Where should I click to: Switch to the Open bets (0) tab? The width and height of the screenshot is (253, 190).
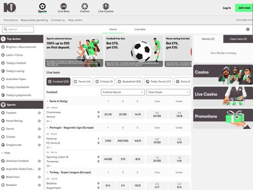(238, 39)
